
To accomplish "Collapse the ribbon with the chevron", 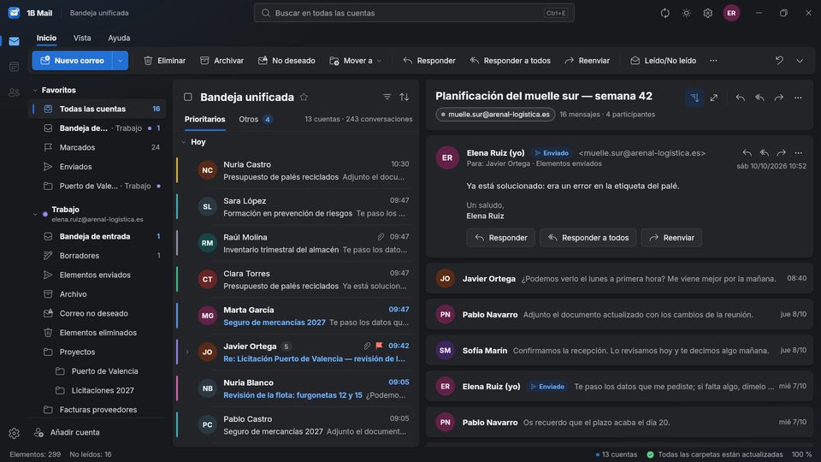I will point(800,61).
